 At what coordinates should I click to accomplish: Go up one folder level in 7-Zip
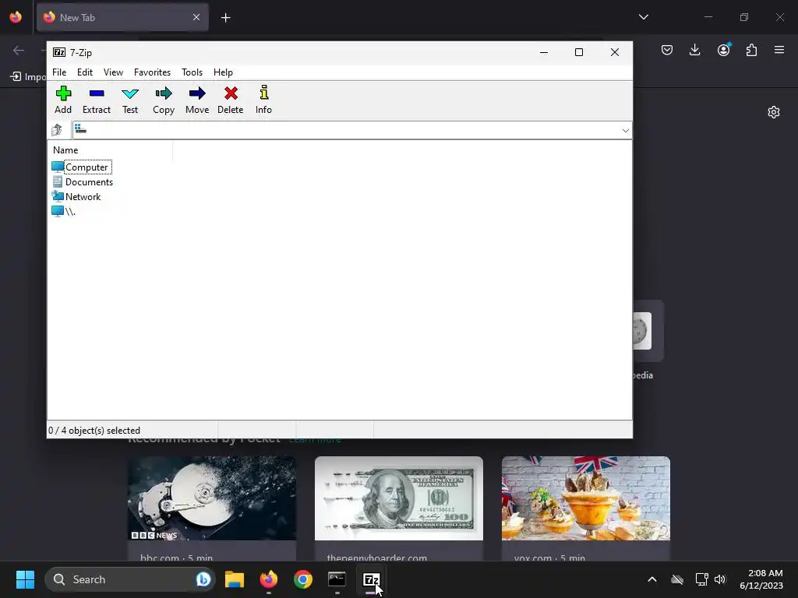click(x=56, y=130)
